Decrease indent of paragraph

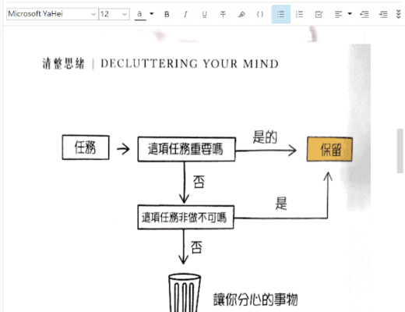click(x=364, y=14)
